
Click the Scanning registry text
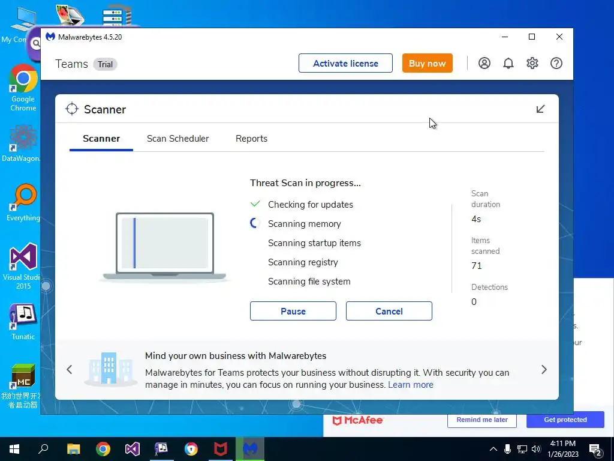303,262
